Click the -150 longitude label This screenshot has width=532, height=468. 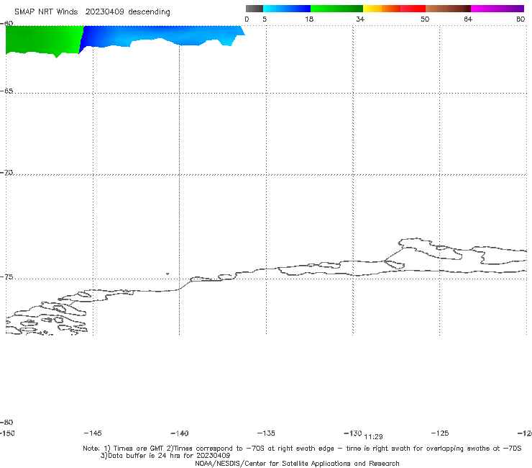pyautogui.click(x=7, y=433)
